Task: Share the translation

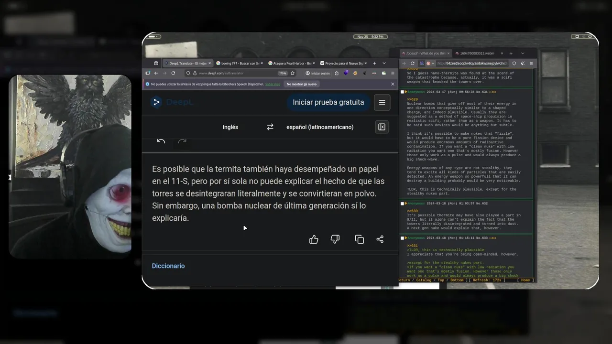Action: click(x=380, y=239)
